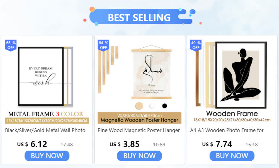279x168 pixels.
Task: Open the metal frame product image
Action: click(x=47, y=82)
